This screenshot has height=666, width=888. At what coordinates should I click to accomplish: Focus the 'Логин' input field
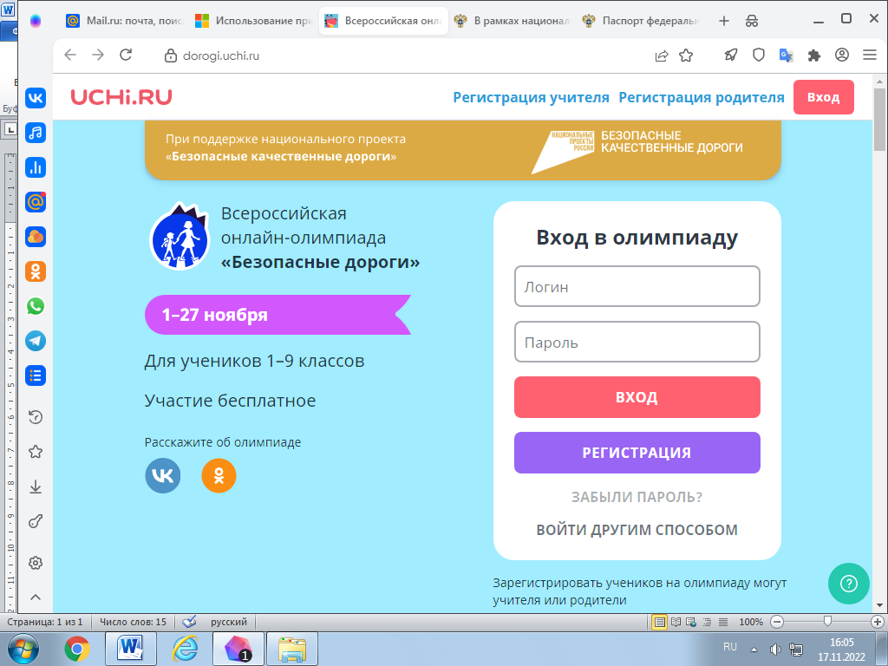click(x=637, y=286)
